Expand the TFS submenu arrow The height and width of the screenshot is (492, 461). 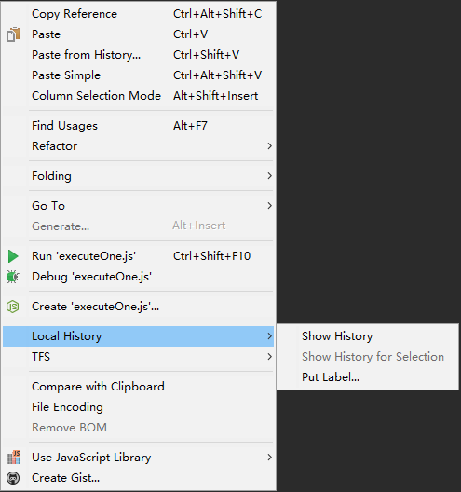point(269,357)
